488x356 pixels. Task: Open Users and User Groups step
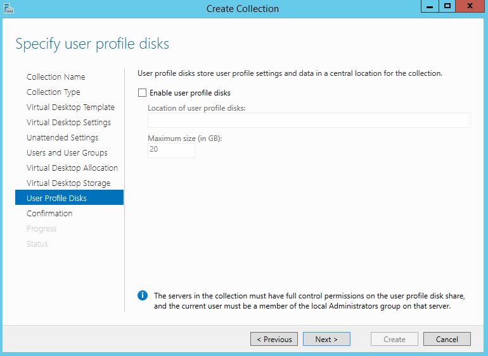67,152
